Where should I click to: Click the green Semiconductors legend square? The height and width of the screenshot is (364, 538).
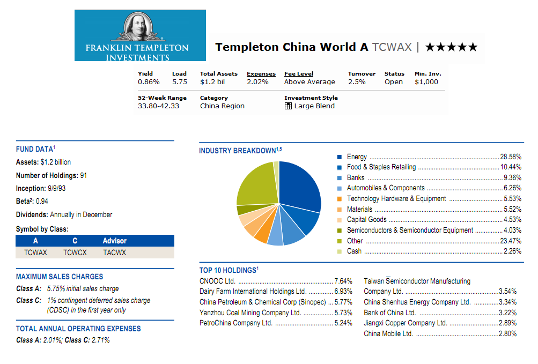coord(338,230)
